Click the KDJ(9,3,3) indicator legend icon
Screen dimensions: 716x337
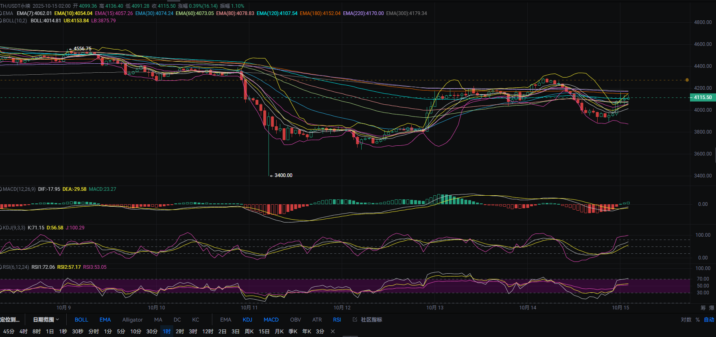[1, 228]
